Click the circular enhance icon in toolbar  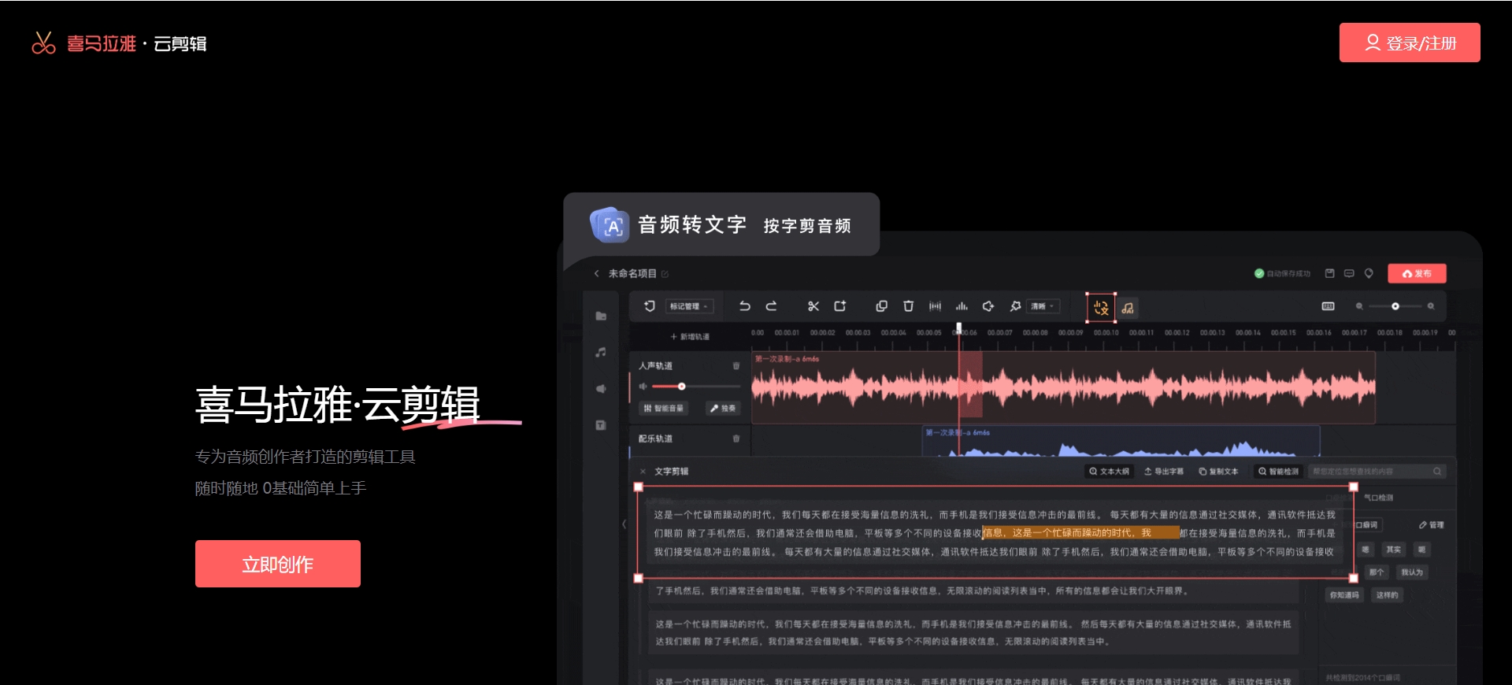click(x=988, y=305)
